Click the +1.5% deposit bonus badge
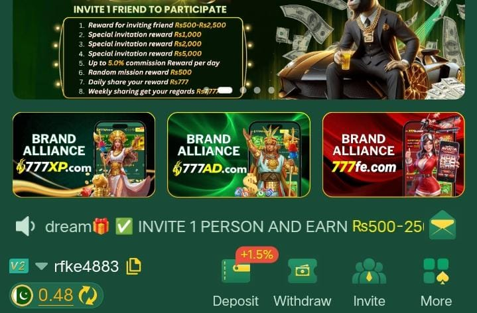The height and width of the screenshot is (313, 477). [x=257, y=254]
